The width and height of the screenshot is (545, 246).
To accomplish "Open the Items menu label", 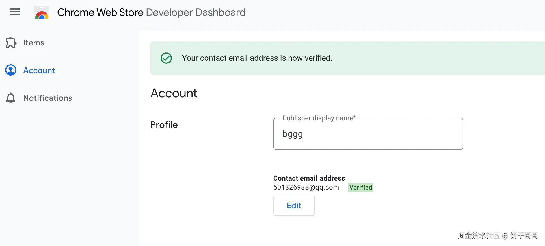I will point(34,43).
